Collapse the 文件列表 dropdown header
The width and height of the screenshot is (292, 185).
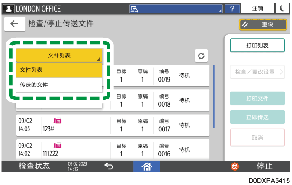pos(59,55)
